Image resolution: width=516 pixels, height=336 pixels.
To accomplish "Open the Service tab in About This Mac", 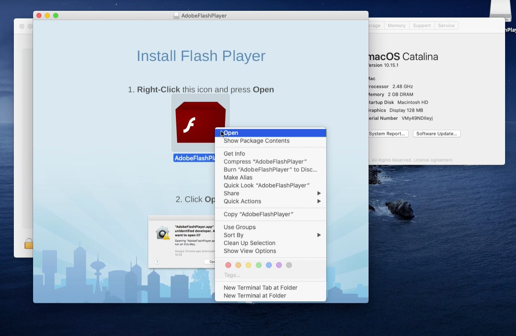I will coord(446,25).
